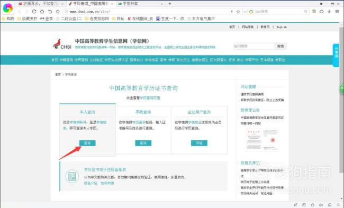This screenshot has width=344, height=208.
Task: Click the 360搜索 browser search field
Action: [278, 12]
